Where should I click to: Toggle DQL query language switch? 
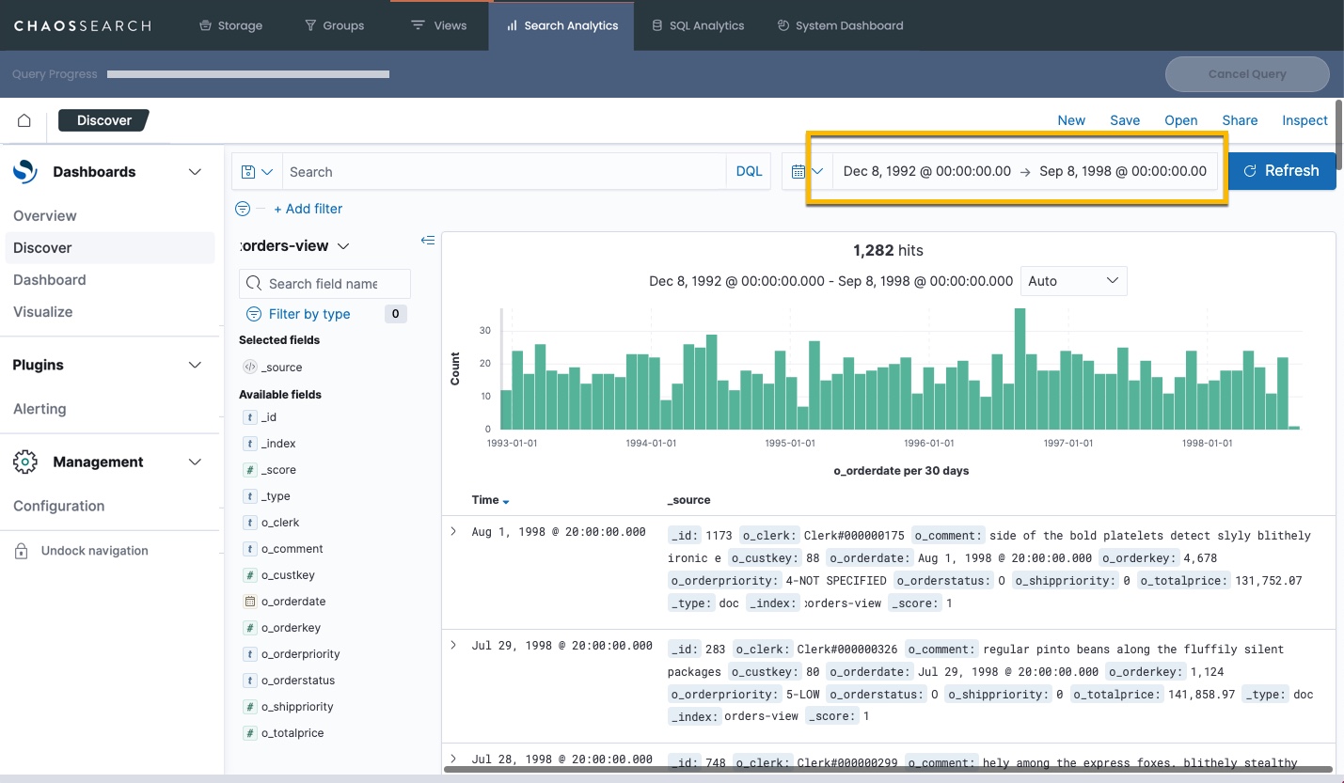point(749,172)
